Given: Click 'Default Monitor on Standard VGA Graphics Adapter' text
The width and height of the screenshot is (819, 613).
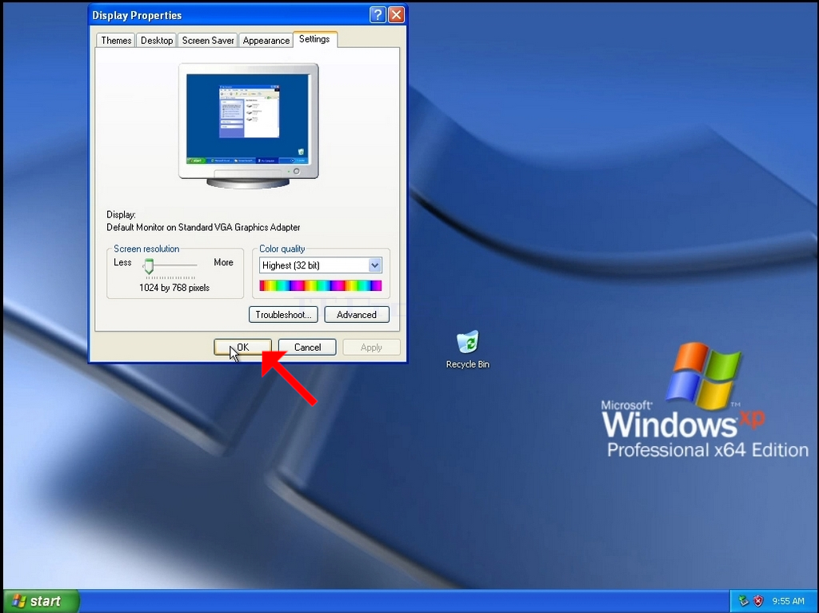Looking at the screenshot, I should pos(203,227).
